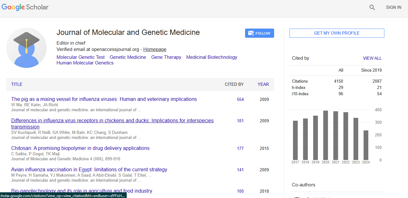The height and width of the screenshot is (198, 408).
Task: Select the Molecular Genetic Test tag
Action: click(81, 57)
